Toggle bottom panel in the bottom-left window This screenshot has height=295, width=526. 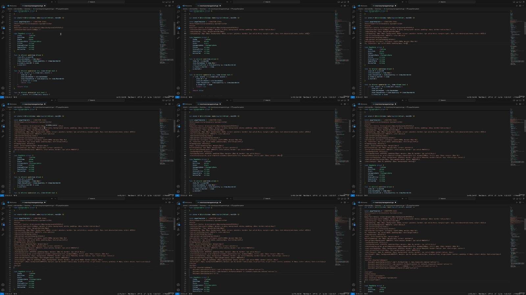tap(166, 199)
